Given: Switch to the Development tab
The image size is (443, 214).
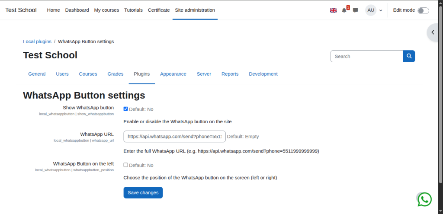Looking at the screenshot, I should click(x=263, y=74).
